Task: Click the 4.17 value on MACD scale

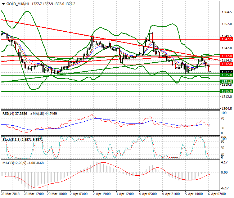Action: (x=224, y=162)
